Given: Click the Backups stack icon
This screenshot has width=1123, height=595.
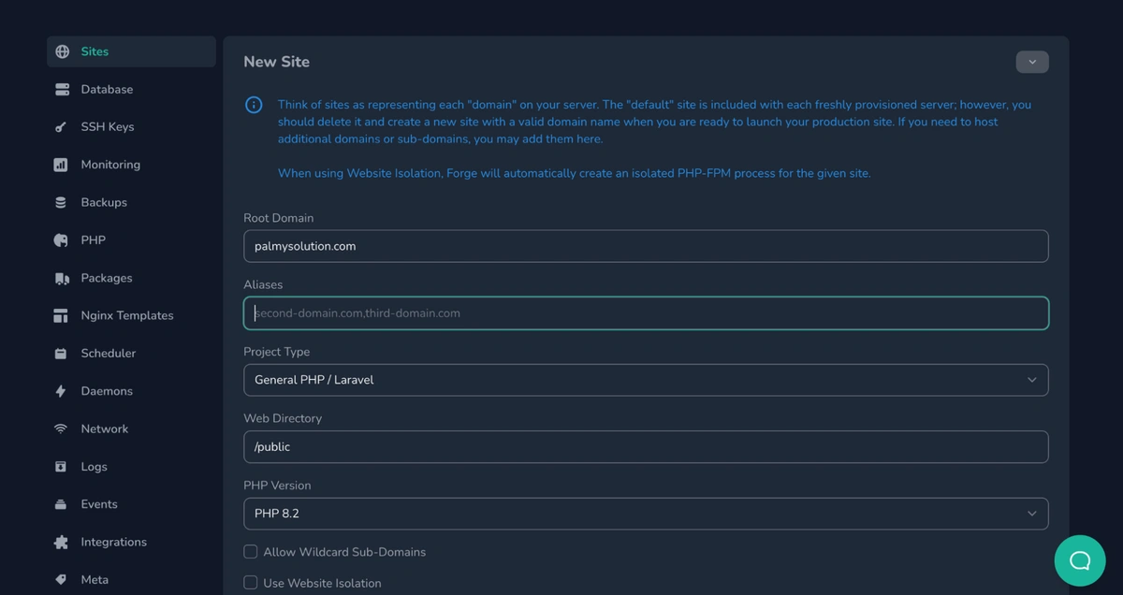Looking at the screenshot, I should pos(61,202).
